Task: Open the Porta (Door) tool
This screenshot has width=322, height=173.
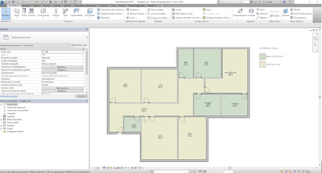Action: (24, 12)
